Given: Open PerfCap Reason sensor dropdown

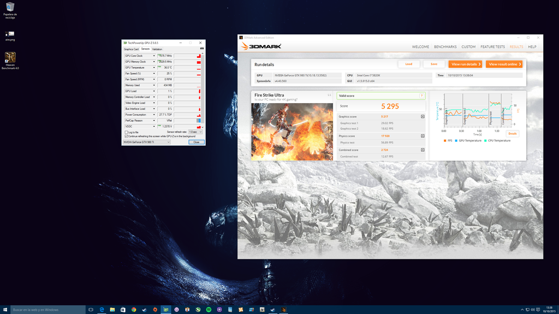Looking at the screenshot, I should [154, 120].
